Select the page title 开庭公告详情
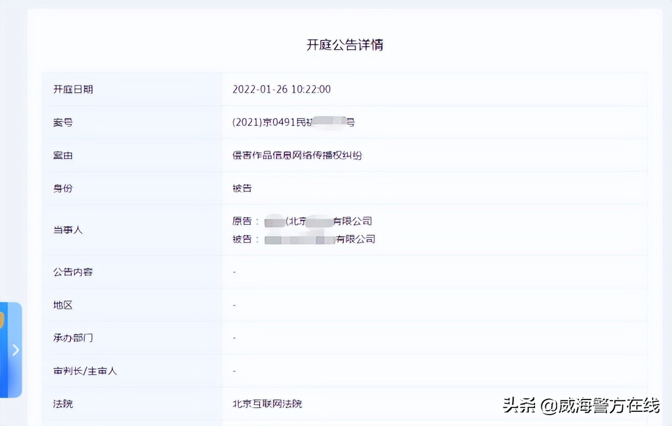 (x=344, y=45)
